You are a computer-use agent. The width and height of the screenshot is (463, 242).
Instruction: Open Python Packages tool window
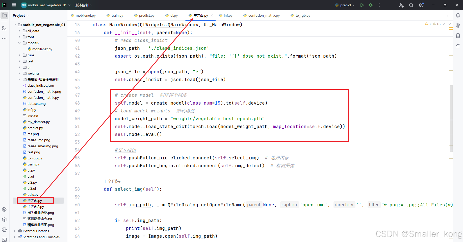pyautogui.click(x=4, y=209)
